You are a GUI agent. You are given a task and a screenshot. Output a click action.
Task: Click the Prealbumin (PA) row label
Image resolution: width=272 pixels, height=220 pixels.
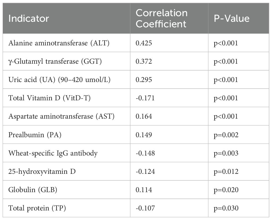click(x=35, y=135)
